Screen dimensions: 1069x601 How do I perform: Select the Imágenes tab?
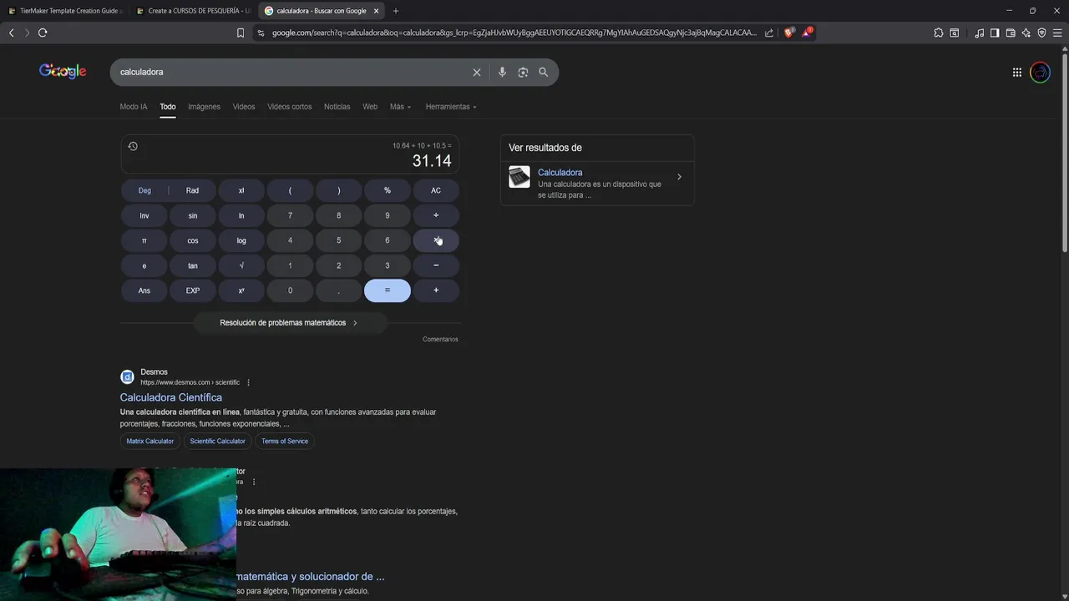coord(204,107)
